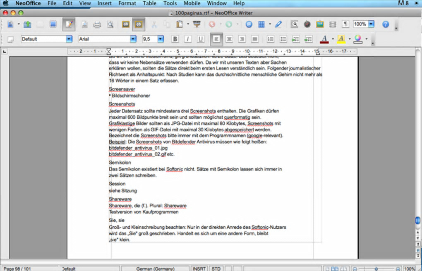
Task: Open the Format menu
Action: 127,3
